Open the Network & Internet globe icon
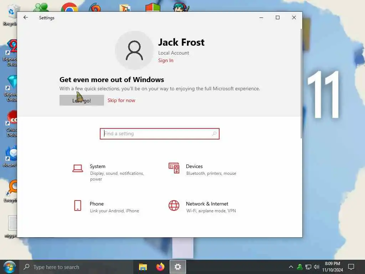This screenshot has height=274, width=365. pos(174,205)
